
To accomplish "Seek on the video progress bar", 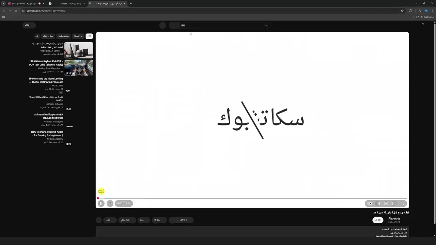I will 252,198.
